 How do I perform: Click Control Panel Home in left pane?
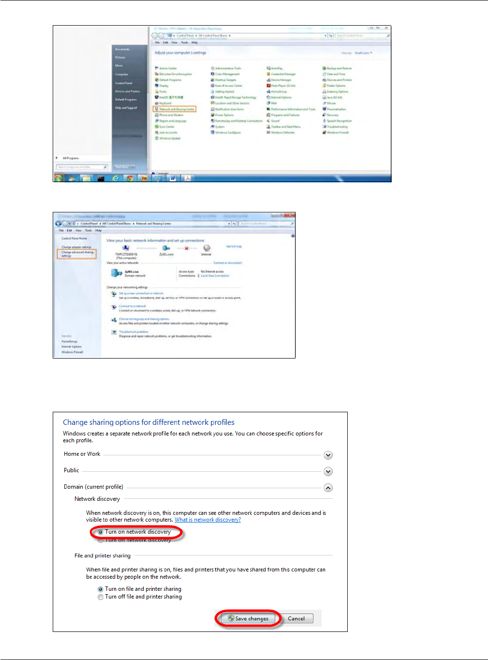point(74,239)
